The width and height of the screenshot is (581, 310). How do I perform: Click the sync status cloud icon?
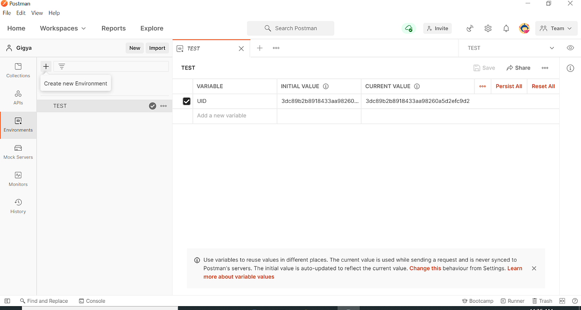pyautogui.click(x=409, y=28)
